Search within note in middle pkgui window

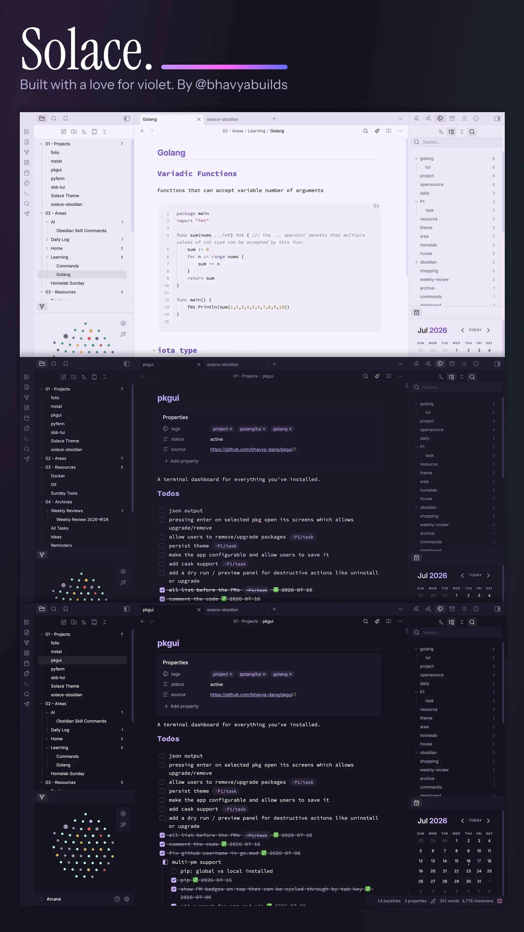tap(366, 376)
